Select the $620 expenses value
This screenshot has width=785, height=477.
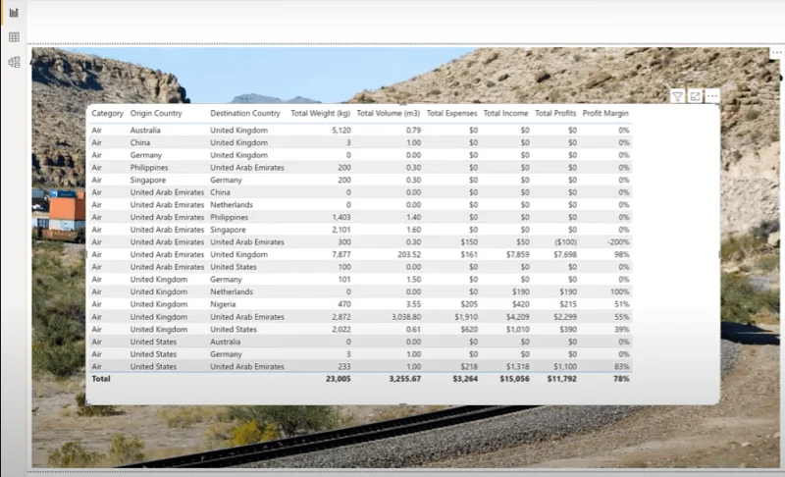[x=469, y=330]
